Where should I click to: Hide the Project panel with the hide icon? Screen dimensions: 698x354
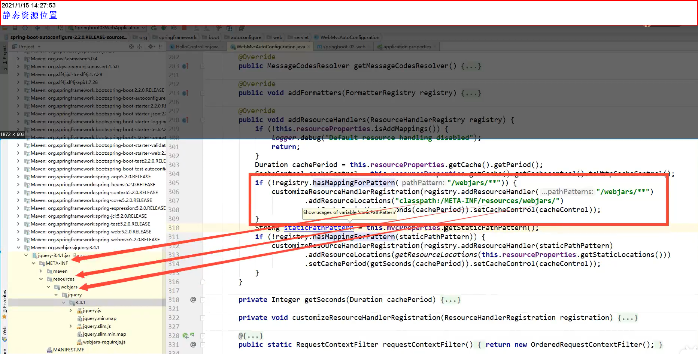pyautogui.click(x=161, y=47)
